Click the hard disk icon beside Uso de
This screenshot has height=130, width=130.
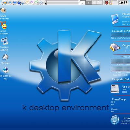[x=115, y=89]
